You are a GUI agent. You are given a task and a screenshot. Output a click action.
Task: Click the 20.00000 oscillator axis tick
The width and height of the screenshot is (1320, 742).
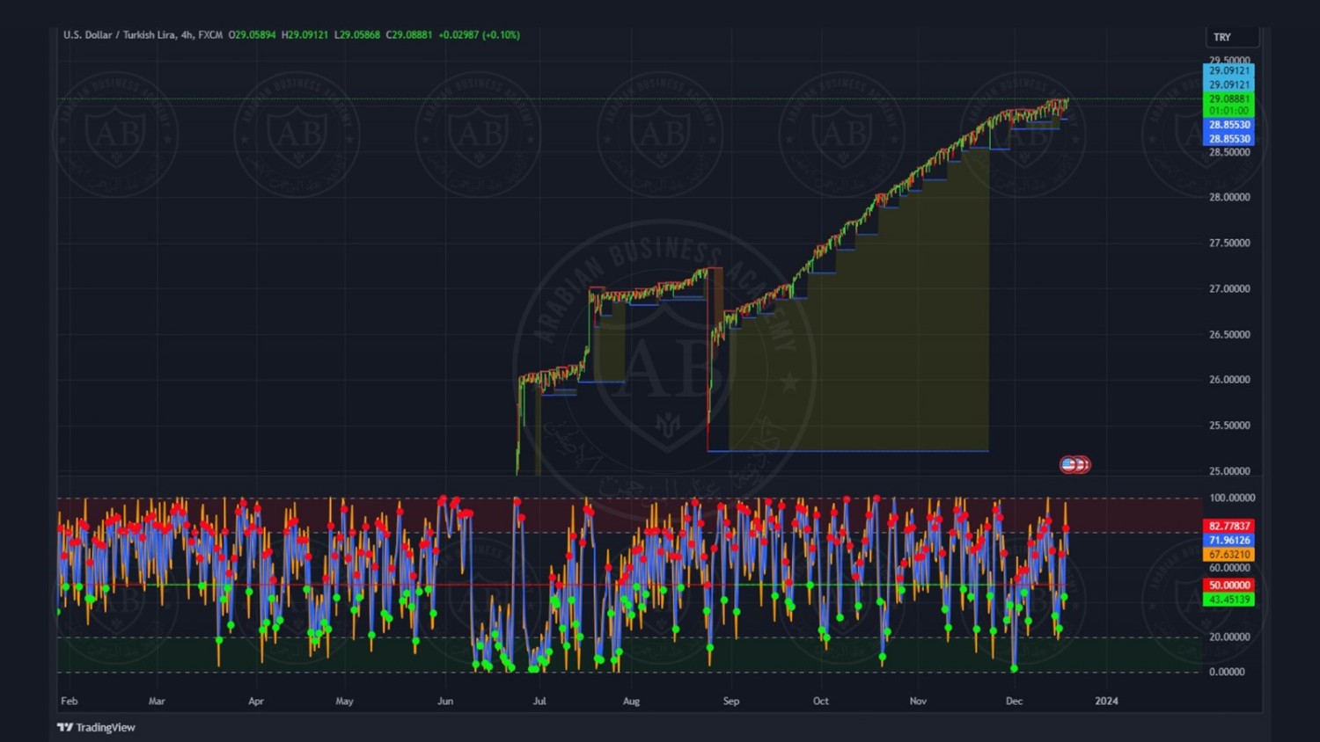click(x=1229, y=637)
